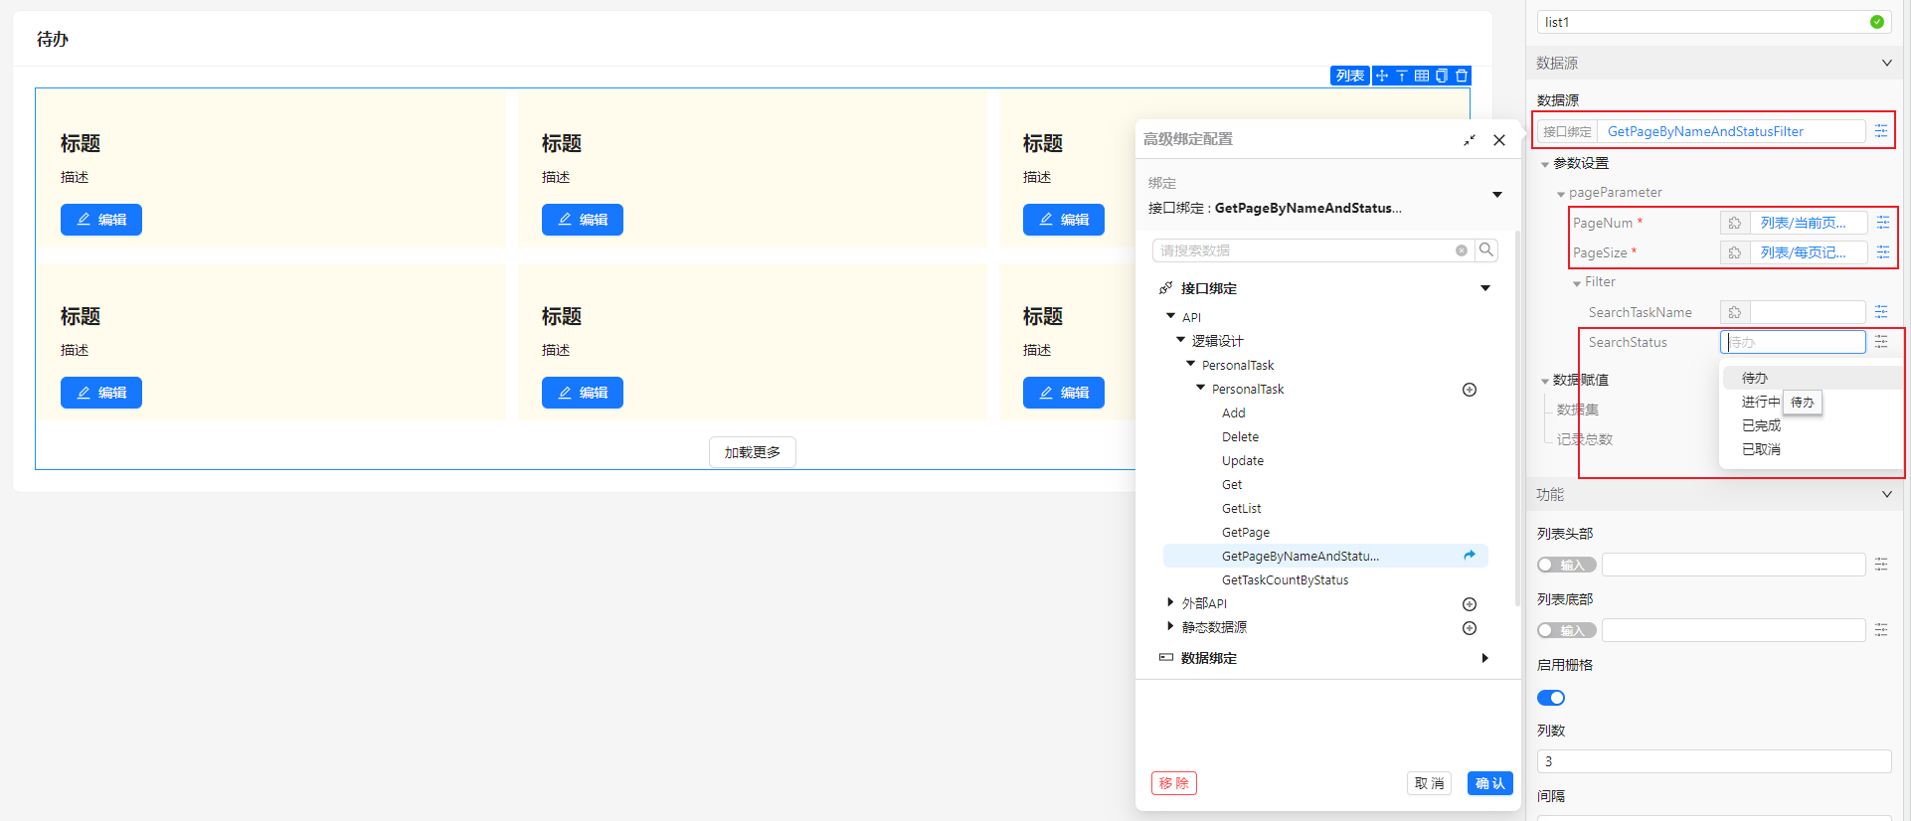Collapse the API tree node
This screenshot has width=1911, height=821.
coord(1170,316)
